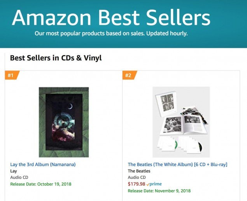The image size is (247, 201).
Task: Open the Lay album cover thumbnail
Action: (x=64, y=122)
